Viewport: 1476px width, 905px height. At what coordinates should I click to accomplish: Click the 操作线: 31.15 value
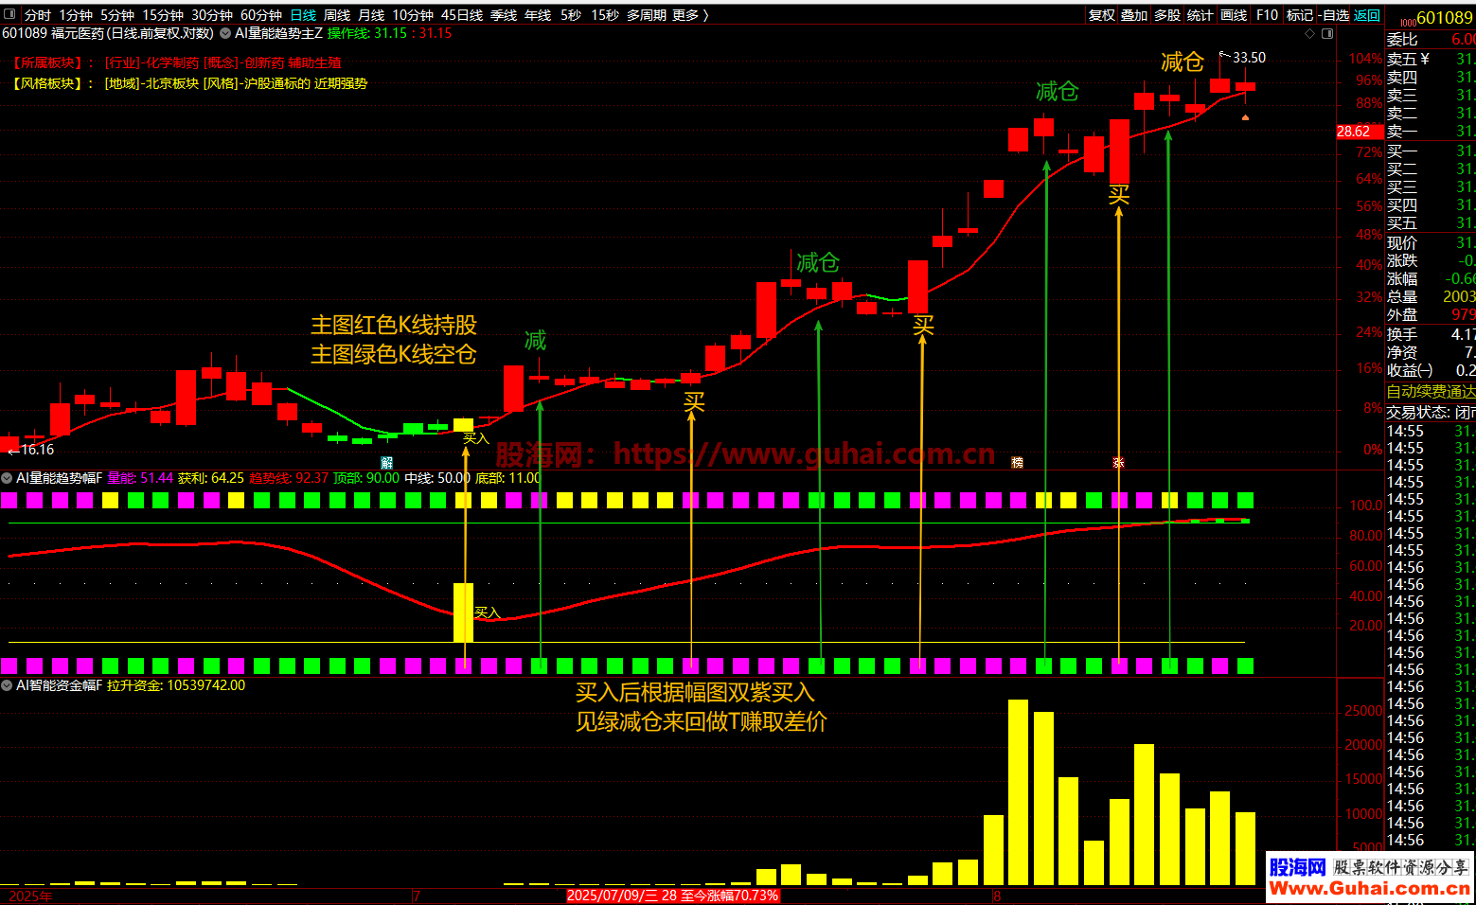point(367,33)
